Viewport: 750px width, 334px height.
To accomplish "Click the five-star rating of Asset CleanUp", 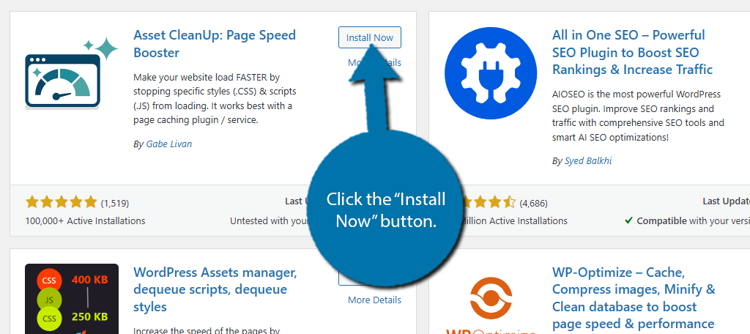I will pyautogui.click(x=62, y=202).
